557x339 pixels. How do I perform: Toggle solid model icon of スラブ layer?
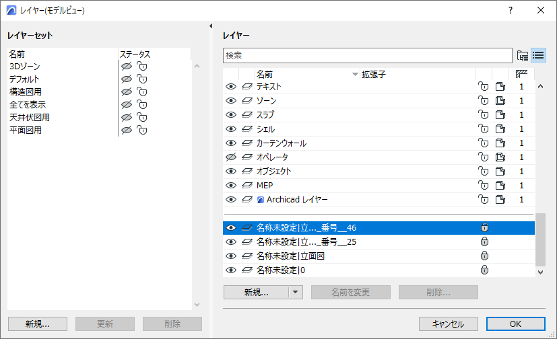[500, 115]
